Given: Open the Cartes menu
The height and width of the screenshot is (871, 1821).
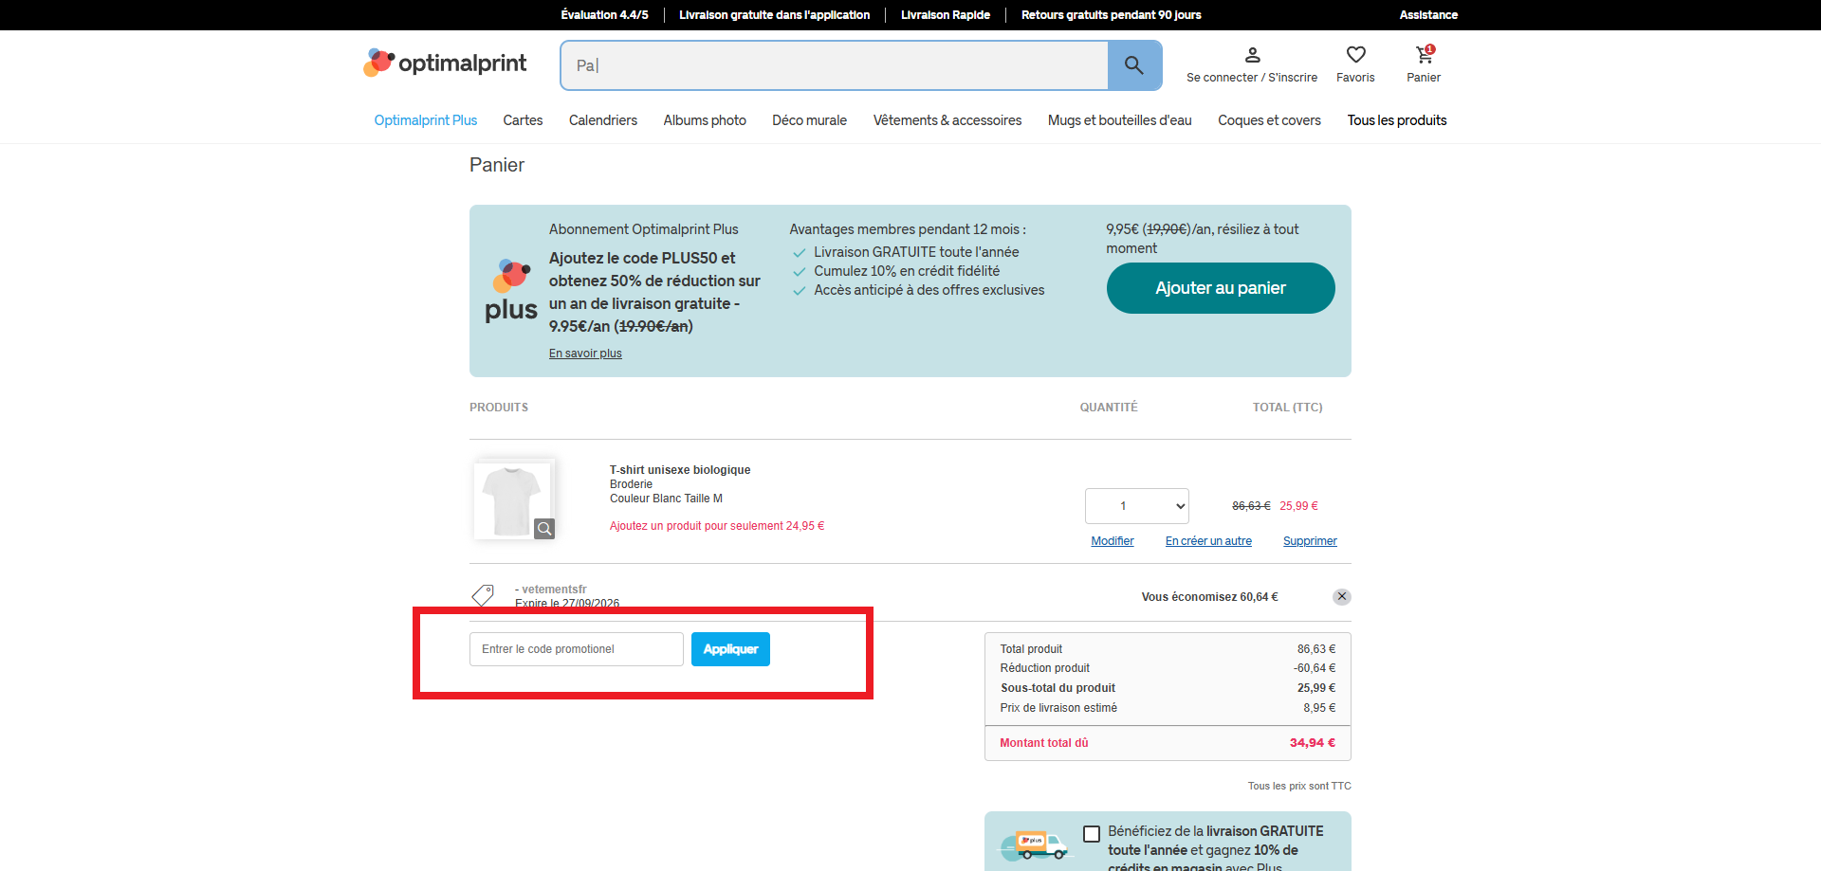Looking at the screenshot, I should [x=523, y=120].
